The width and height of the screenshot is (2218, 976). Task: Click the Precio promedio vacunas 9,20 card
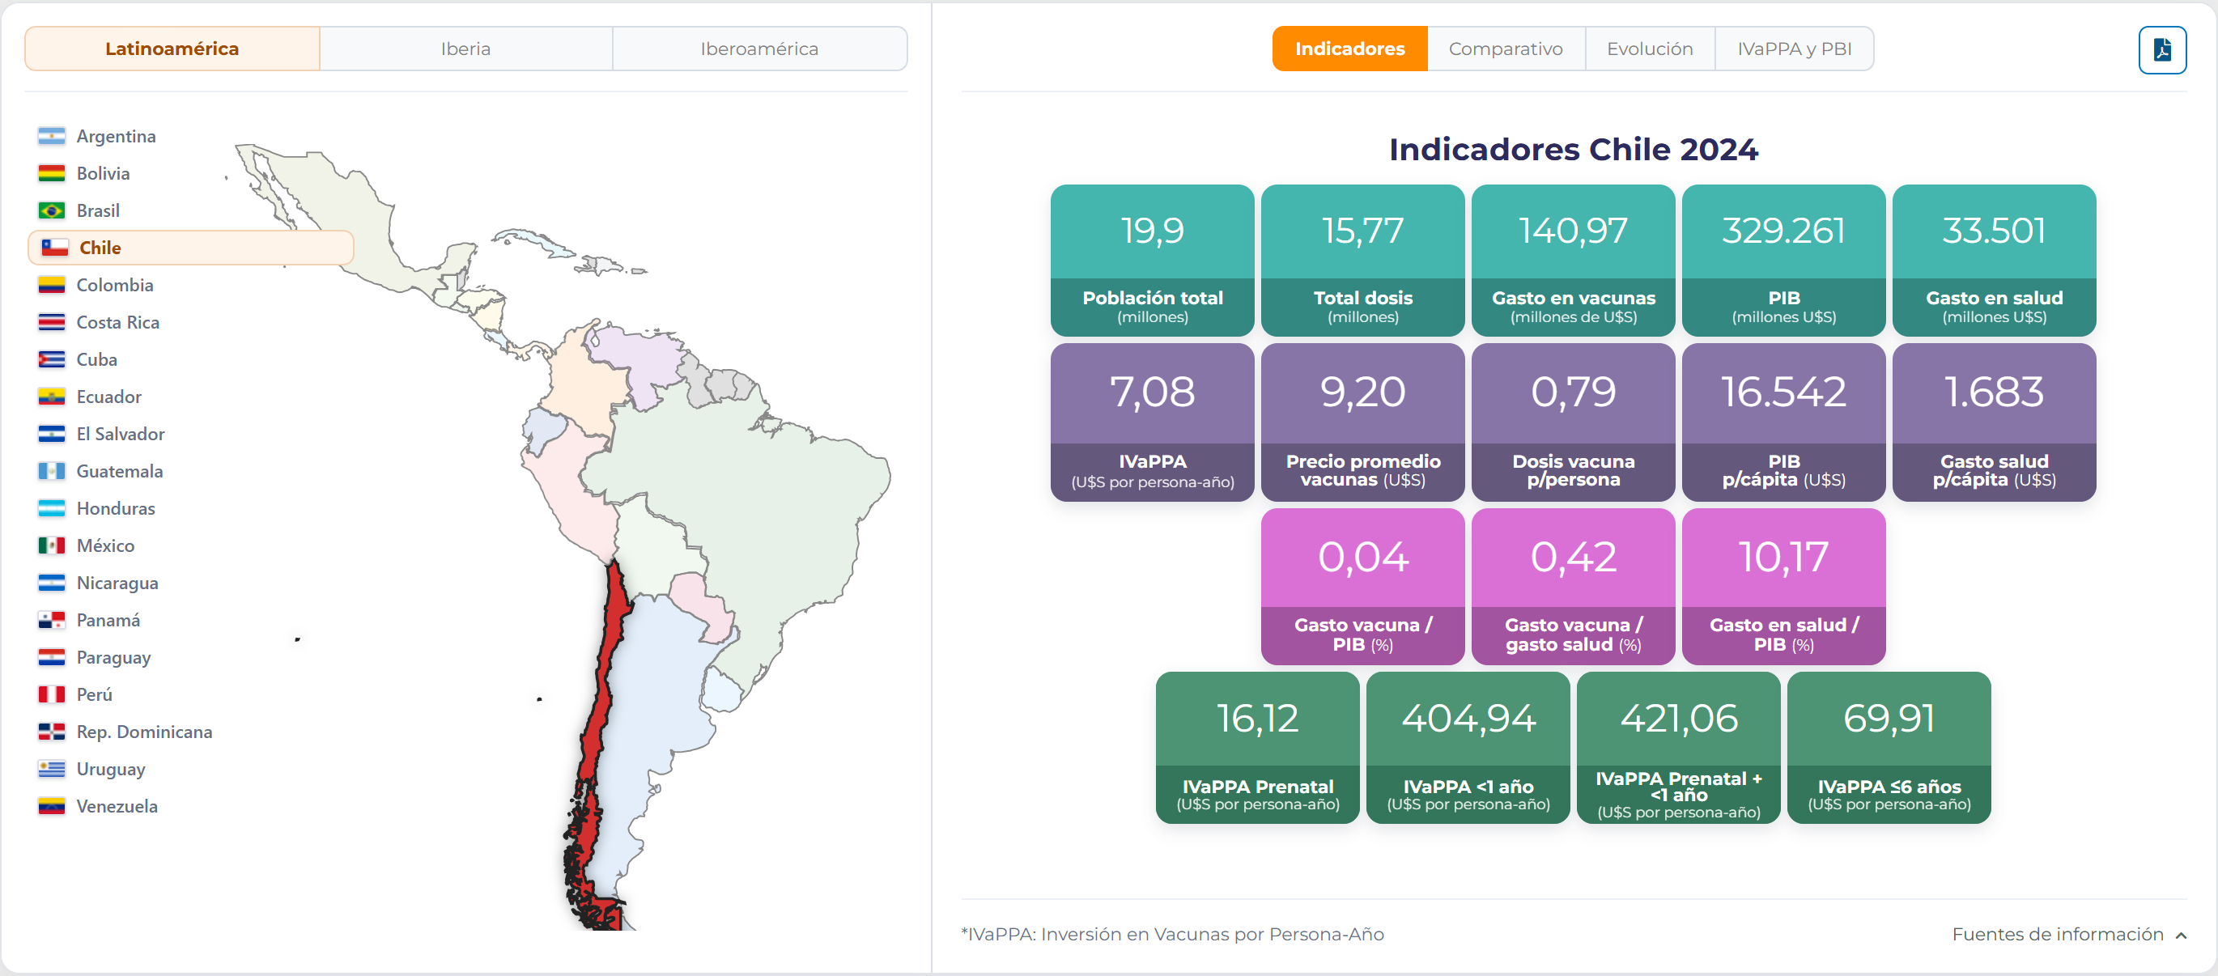click(1362, 422)
